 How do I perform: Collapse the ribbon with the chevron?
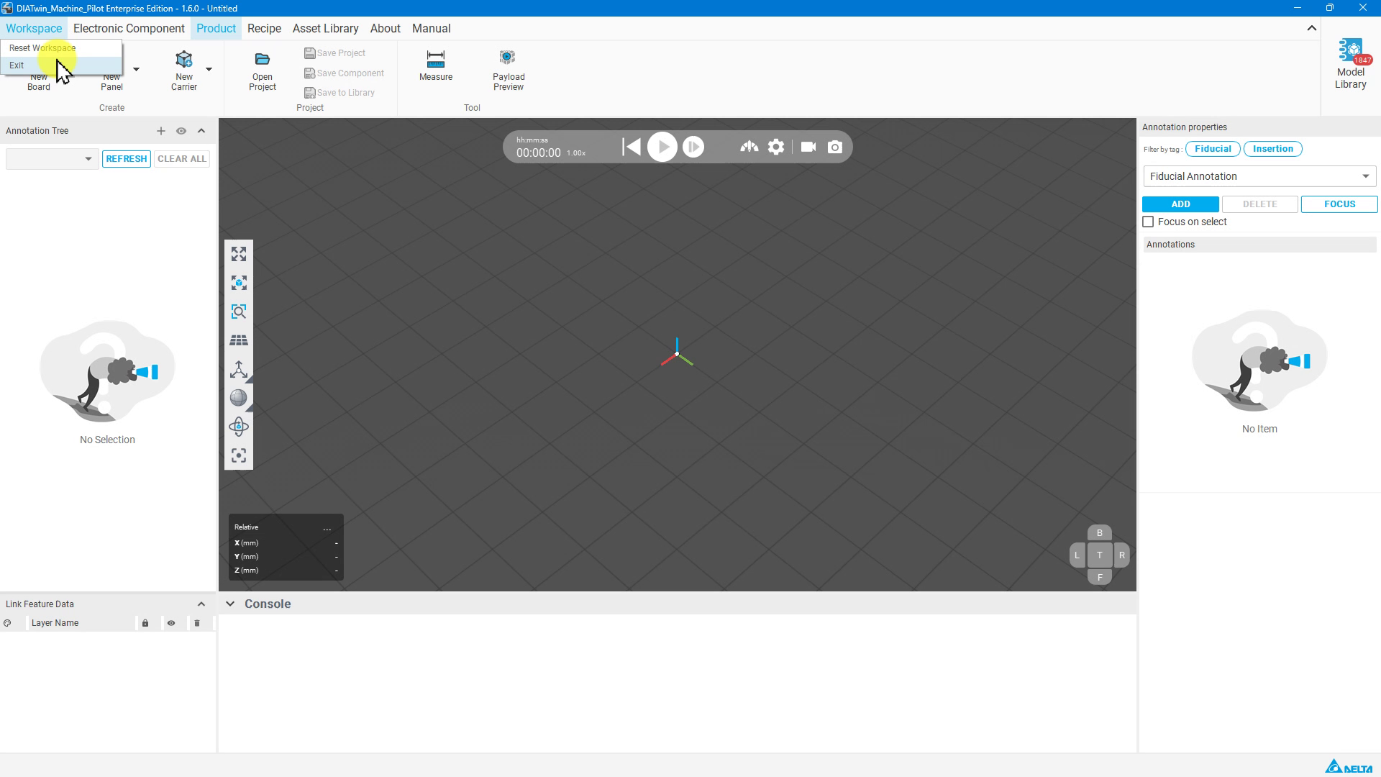coord(1311,29)
